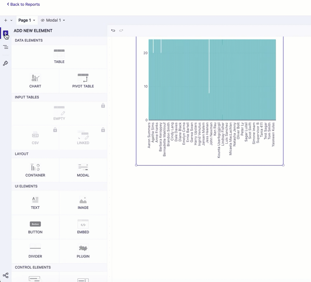This screenshot has height=282, width=311.
Task: Click lock icon on Empty input table
Action: pos(103,105)
